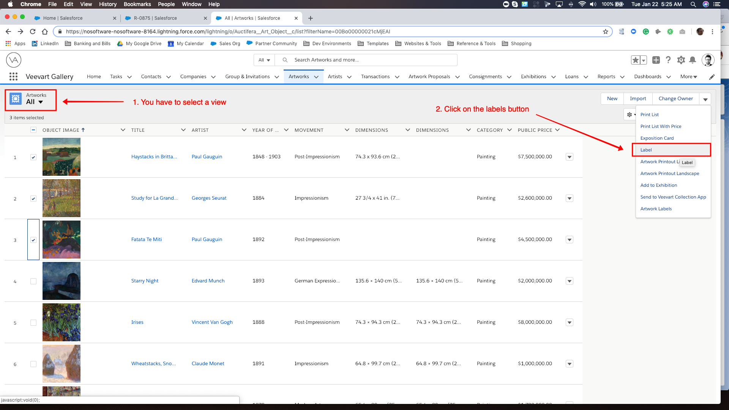Click the Irises painting thumbnail
The height and width of the screenshot is (410, 729).
point(62,322)
